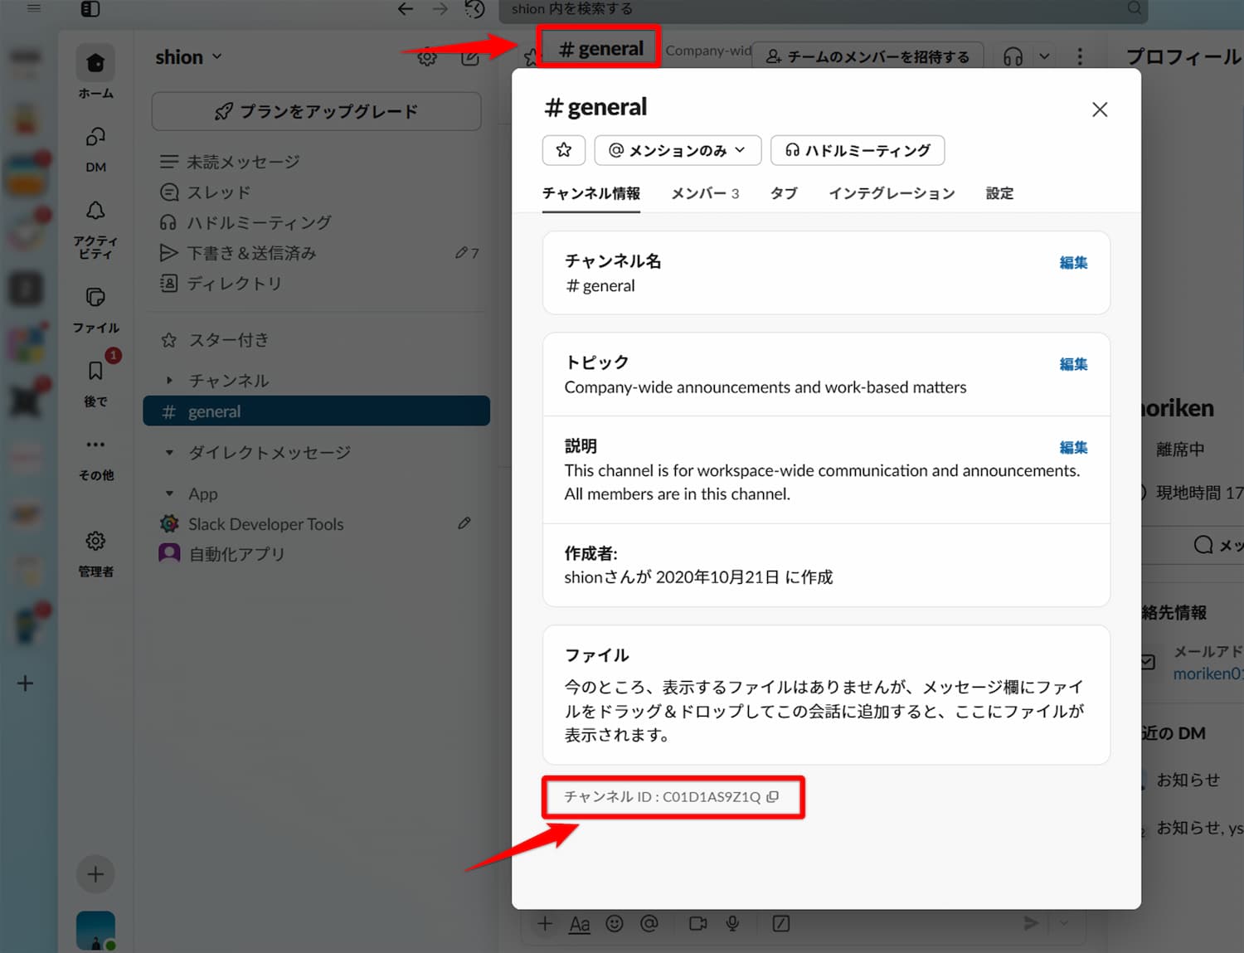
Task: Open the インテグレーション tab
Action: 892,192
